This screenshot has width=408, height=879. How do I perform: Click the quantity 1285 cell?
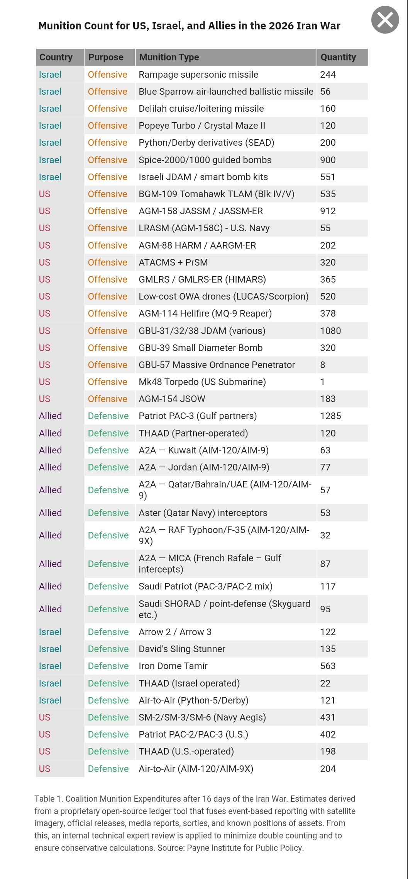330,416
